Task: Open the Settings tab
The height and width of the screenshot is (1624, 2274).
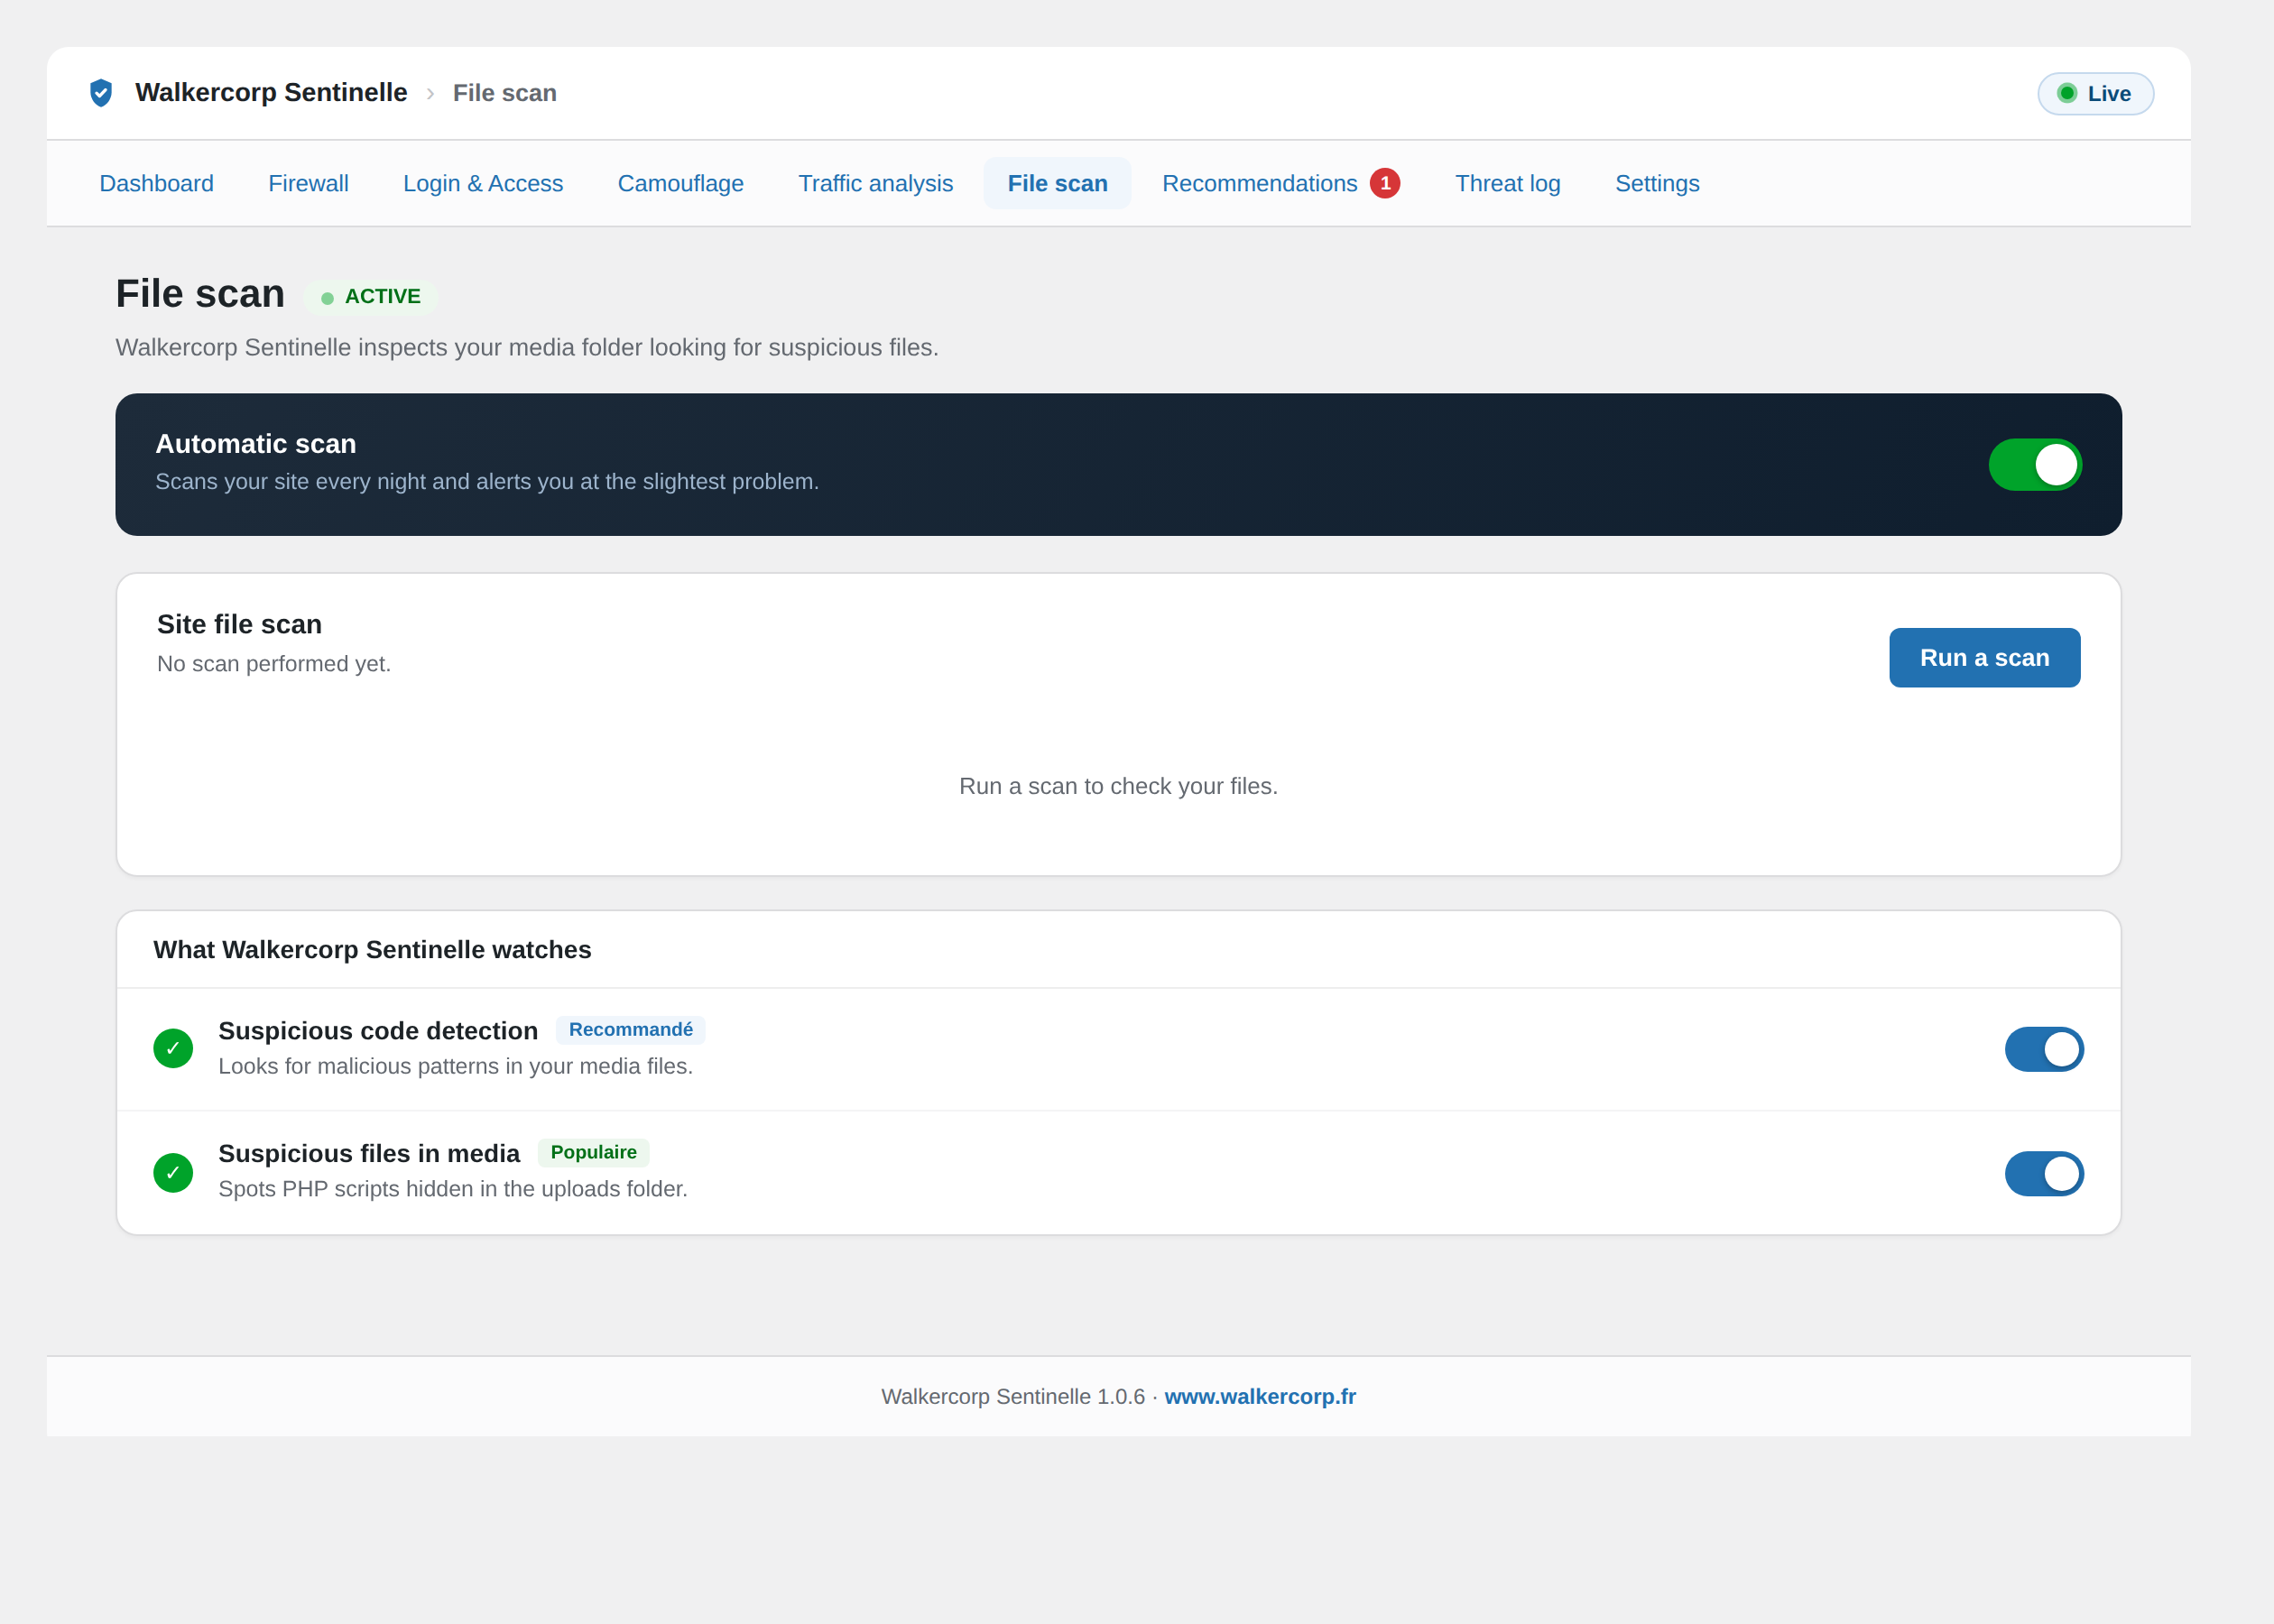Action: 1657,183
